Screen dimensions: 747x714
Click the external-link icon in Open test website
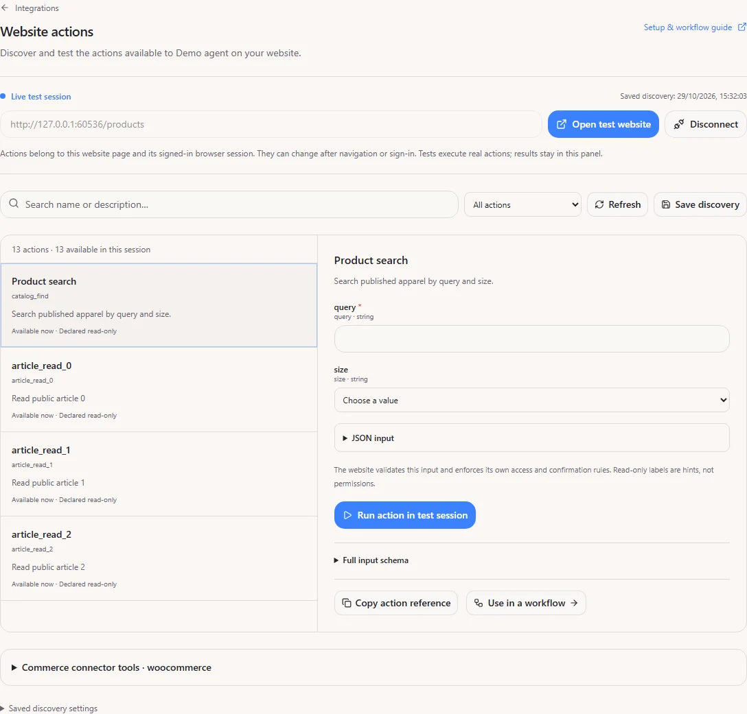click(562, 124)
